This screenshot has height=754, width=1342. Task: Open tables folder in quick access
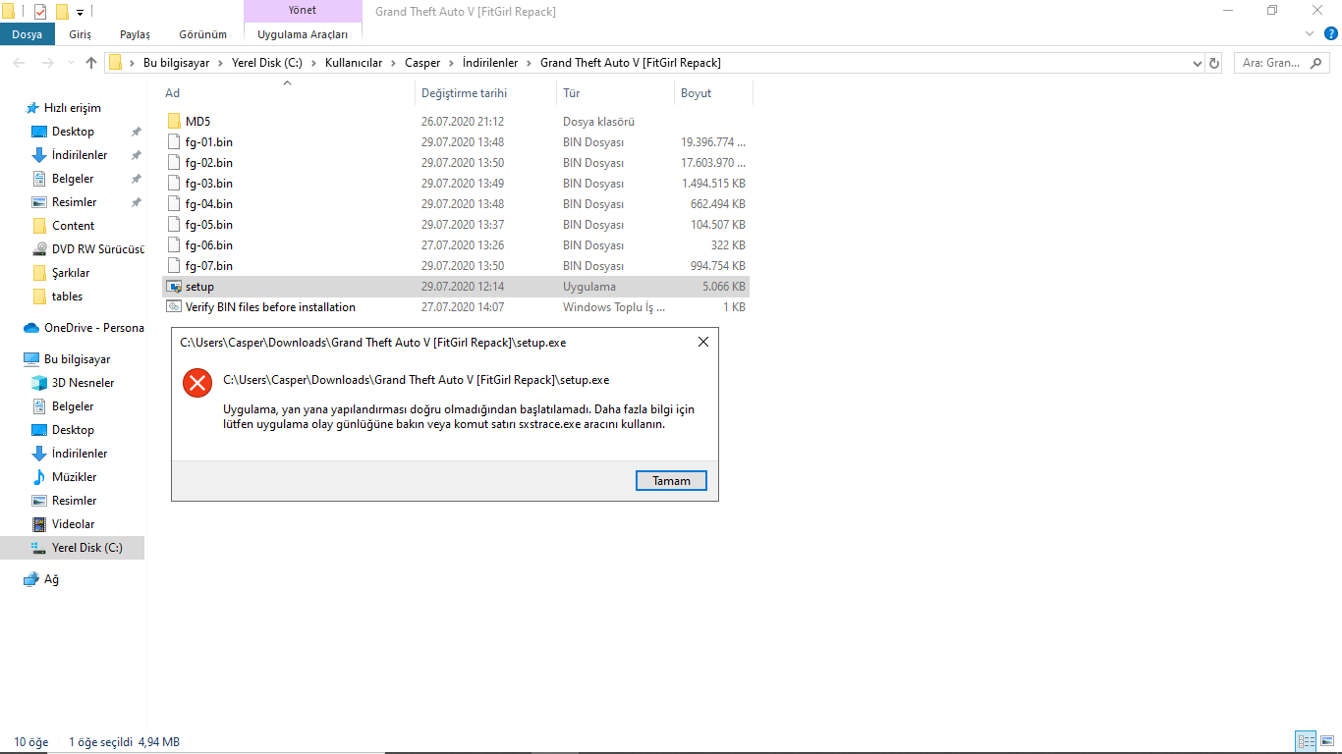67,296
